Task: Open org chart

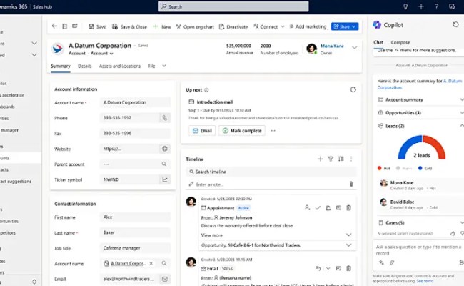Action: tap(195, 26)
